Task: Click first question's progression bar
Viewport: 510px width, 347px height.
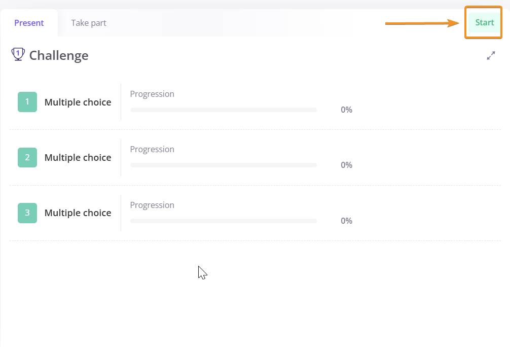Action: tap(224, 110)
